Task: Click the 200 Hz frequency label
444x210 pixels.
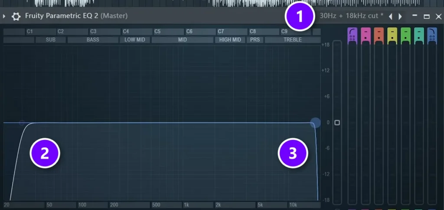Action: point(114,205)
